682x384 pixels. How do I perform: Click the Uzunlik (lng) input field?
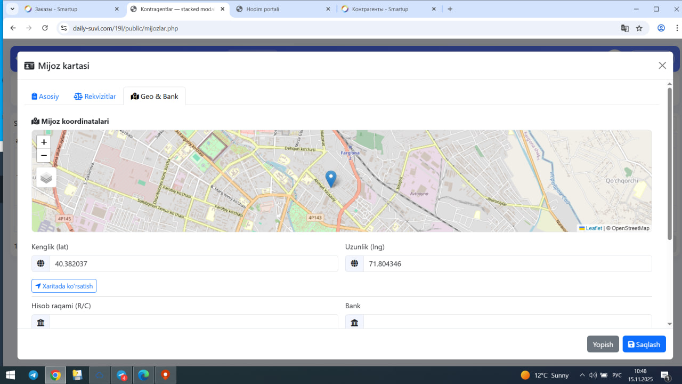click(507, 264)
